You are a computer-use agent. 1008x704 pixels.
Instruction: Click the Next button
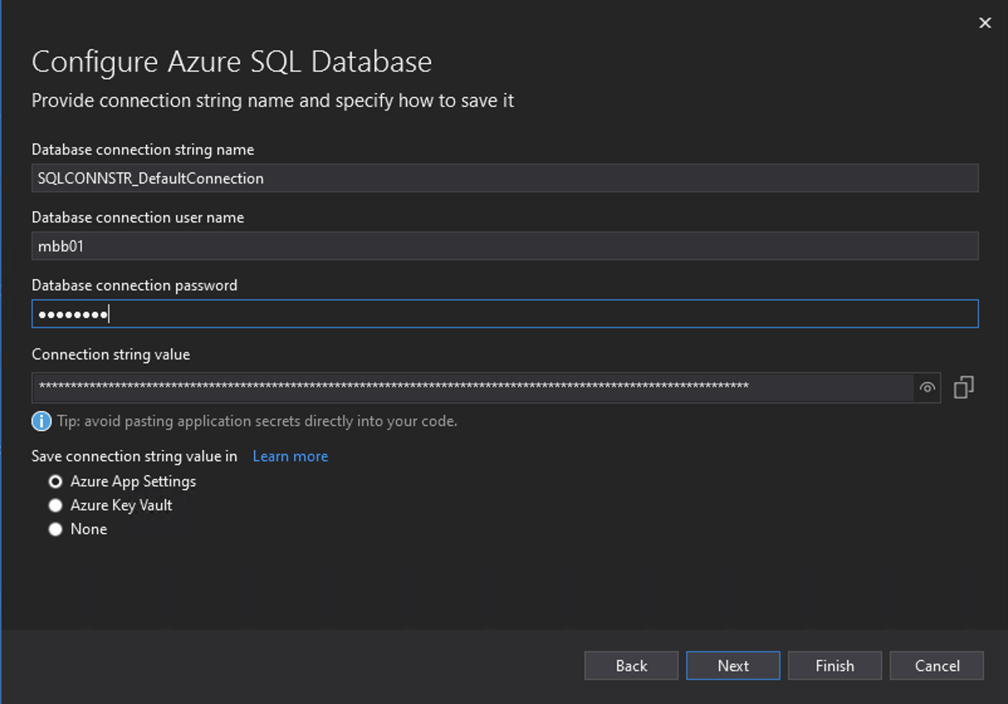tap(732, 665)
